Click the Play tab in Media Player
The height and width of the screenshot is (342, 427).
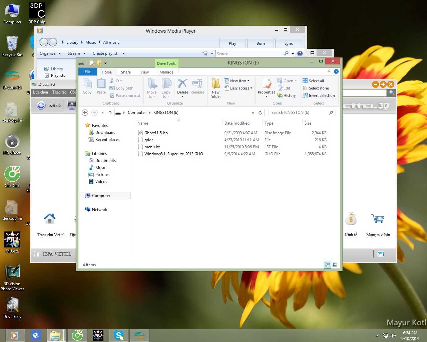pos(233,43)
